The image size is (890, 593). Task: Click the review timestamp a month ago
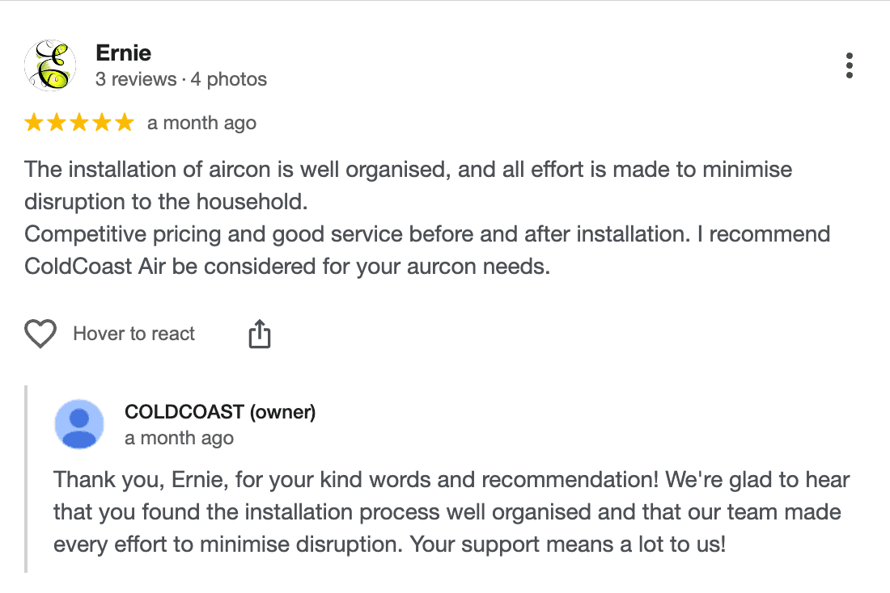point(201,123)
